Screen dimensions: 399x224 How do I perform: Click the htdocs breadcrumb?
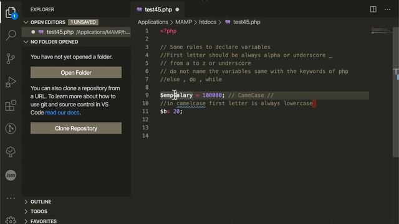[x=208, y=22]
